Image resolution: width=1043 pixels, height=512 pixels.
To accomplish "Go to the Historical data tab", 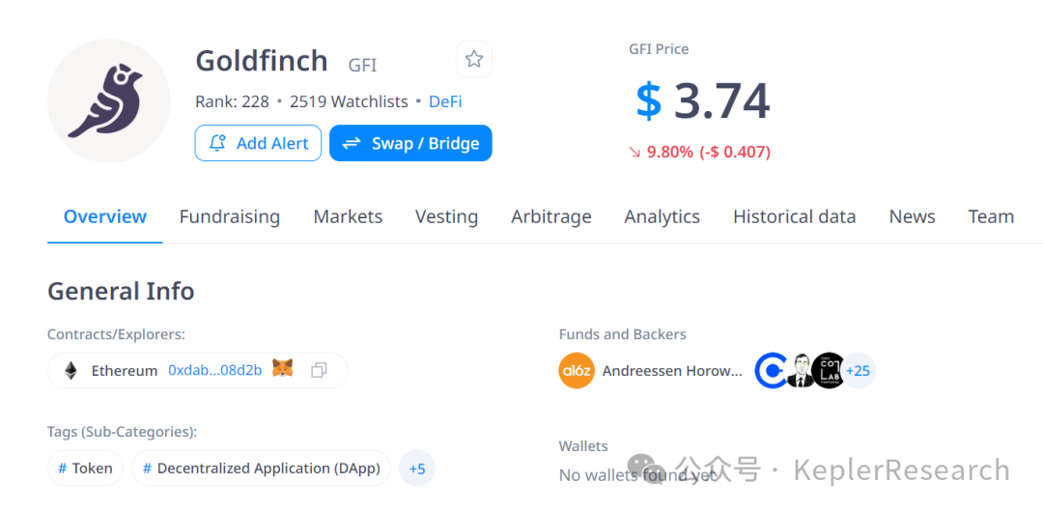I will click(794, 216).
